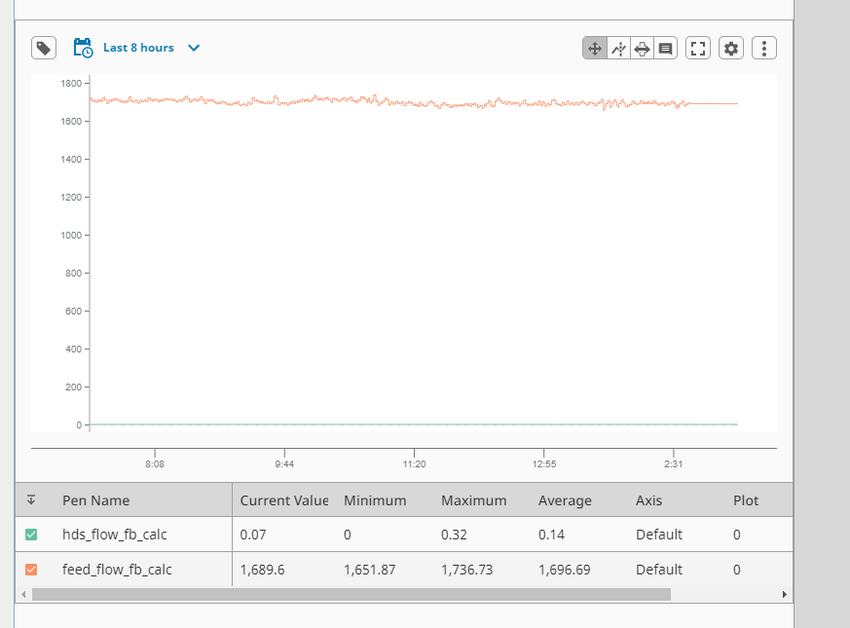
Task: Click the horizontal scrollbar thumb
Action: point(351,594)
